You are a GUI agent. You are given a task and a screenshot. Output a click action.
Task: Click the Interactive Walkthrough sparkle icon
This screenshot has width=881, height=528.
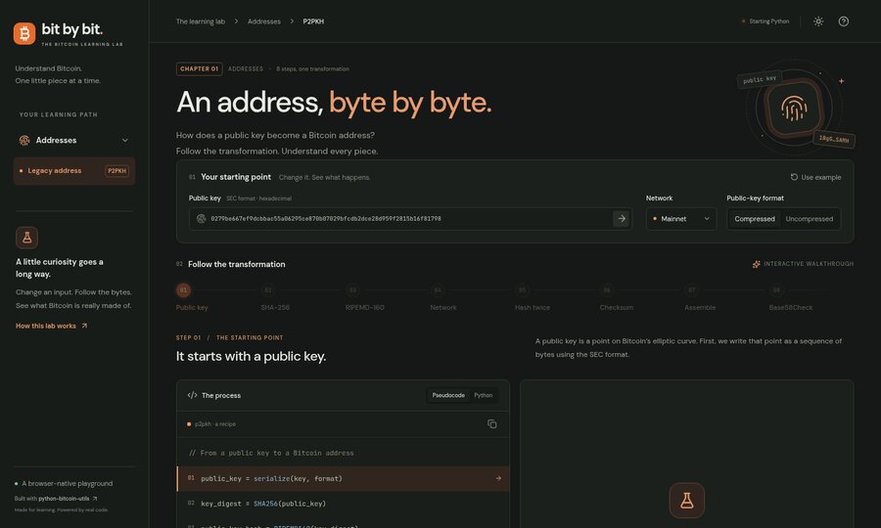[757, 264]
